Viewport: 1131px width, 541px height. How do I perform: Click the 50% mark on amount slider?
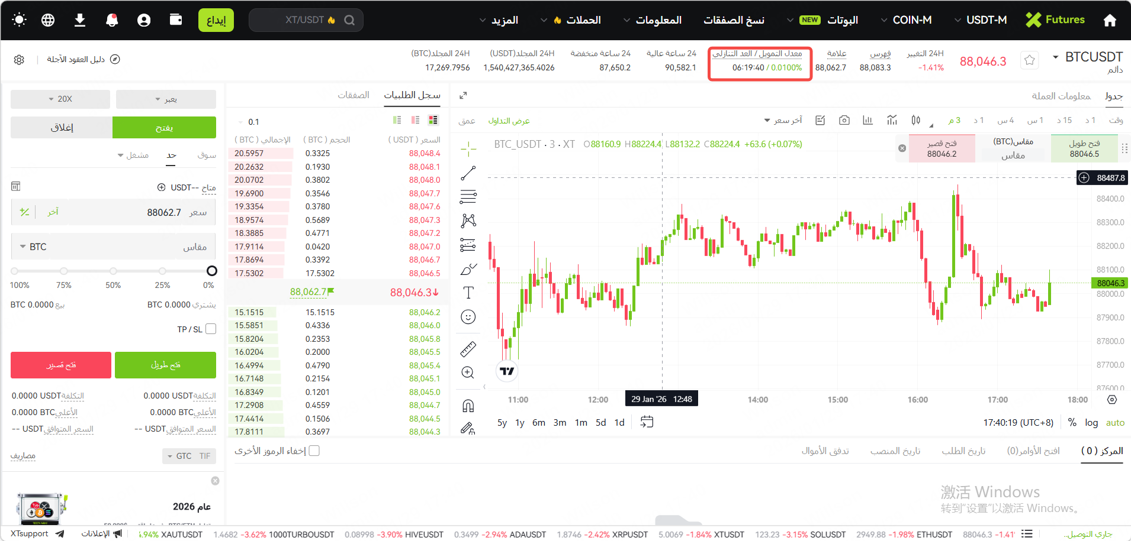(x=113, y=271)
